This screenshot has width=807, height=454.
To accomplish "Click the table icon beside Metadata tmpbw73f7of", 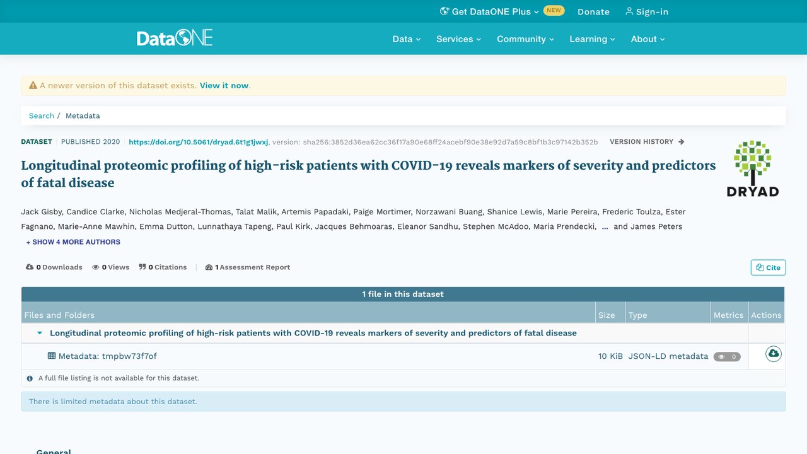I will tap(52, 356).
